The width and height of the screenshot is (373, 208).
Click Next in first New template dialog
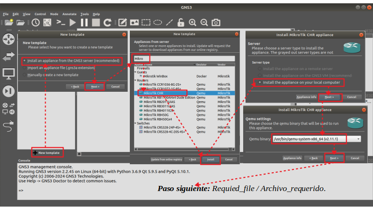(95, 87)
